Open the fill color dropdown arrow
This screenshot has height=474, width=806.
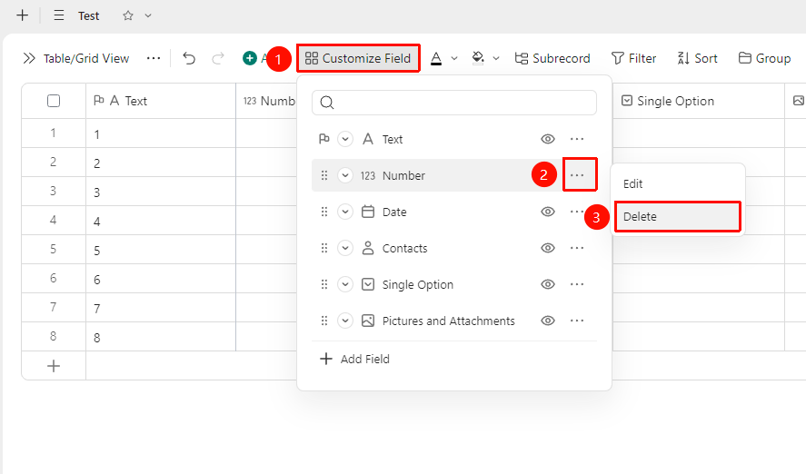[496, 58]
